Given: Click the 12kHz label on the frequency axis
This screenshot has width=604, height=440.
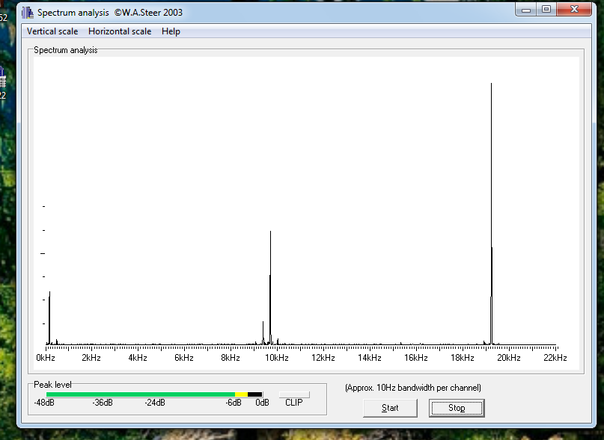Looking at the screenshot, I should point(323,358).
